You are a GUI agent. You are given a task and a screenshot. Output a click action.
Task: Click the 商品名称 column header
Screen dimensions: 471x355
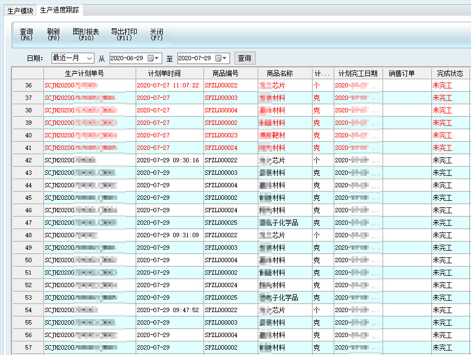click(285, 73)
